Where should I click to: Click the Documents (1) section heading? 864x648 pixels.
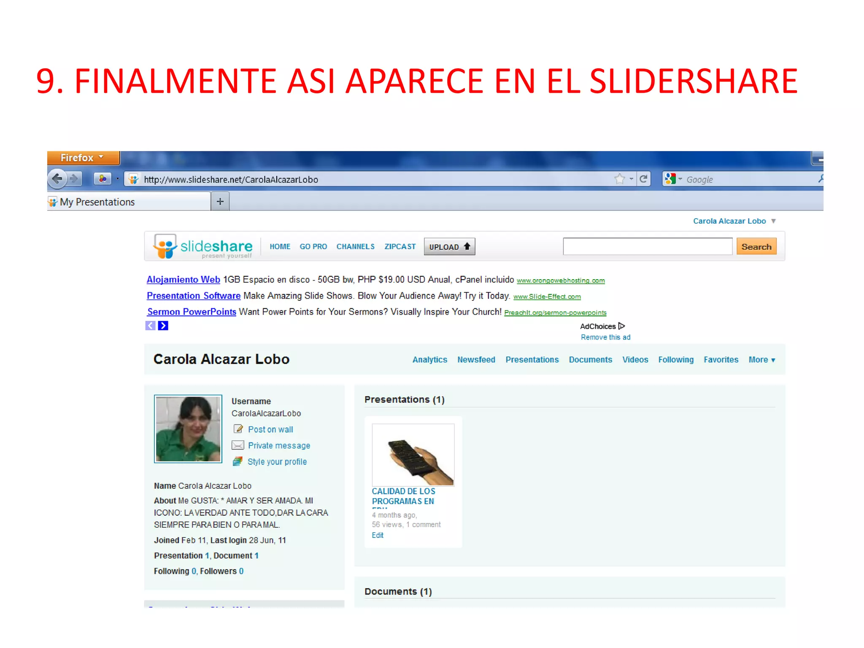(398, 591)
